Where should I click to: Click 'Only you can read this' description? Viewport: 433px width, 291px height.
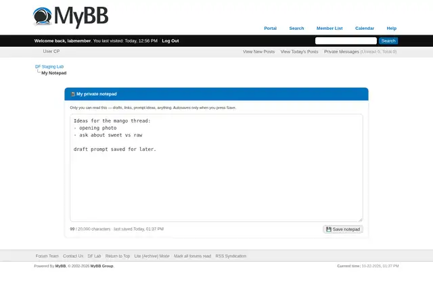(x=153, y=108)
